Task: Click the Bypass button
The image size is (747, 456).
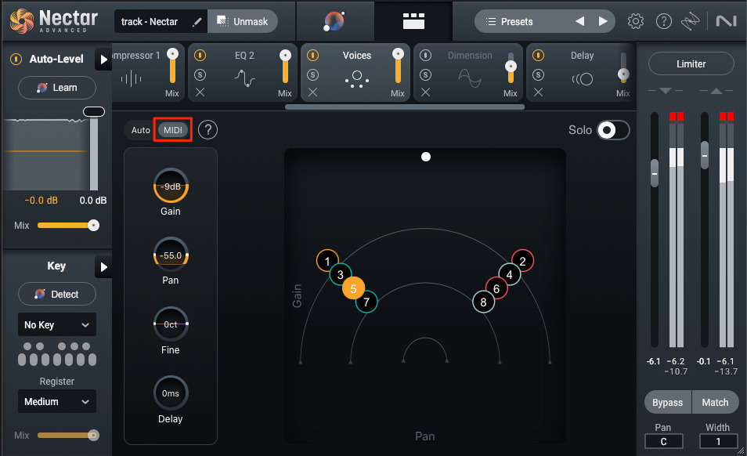Action: 667,402
